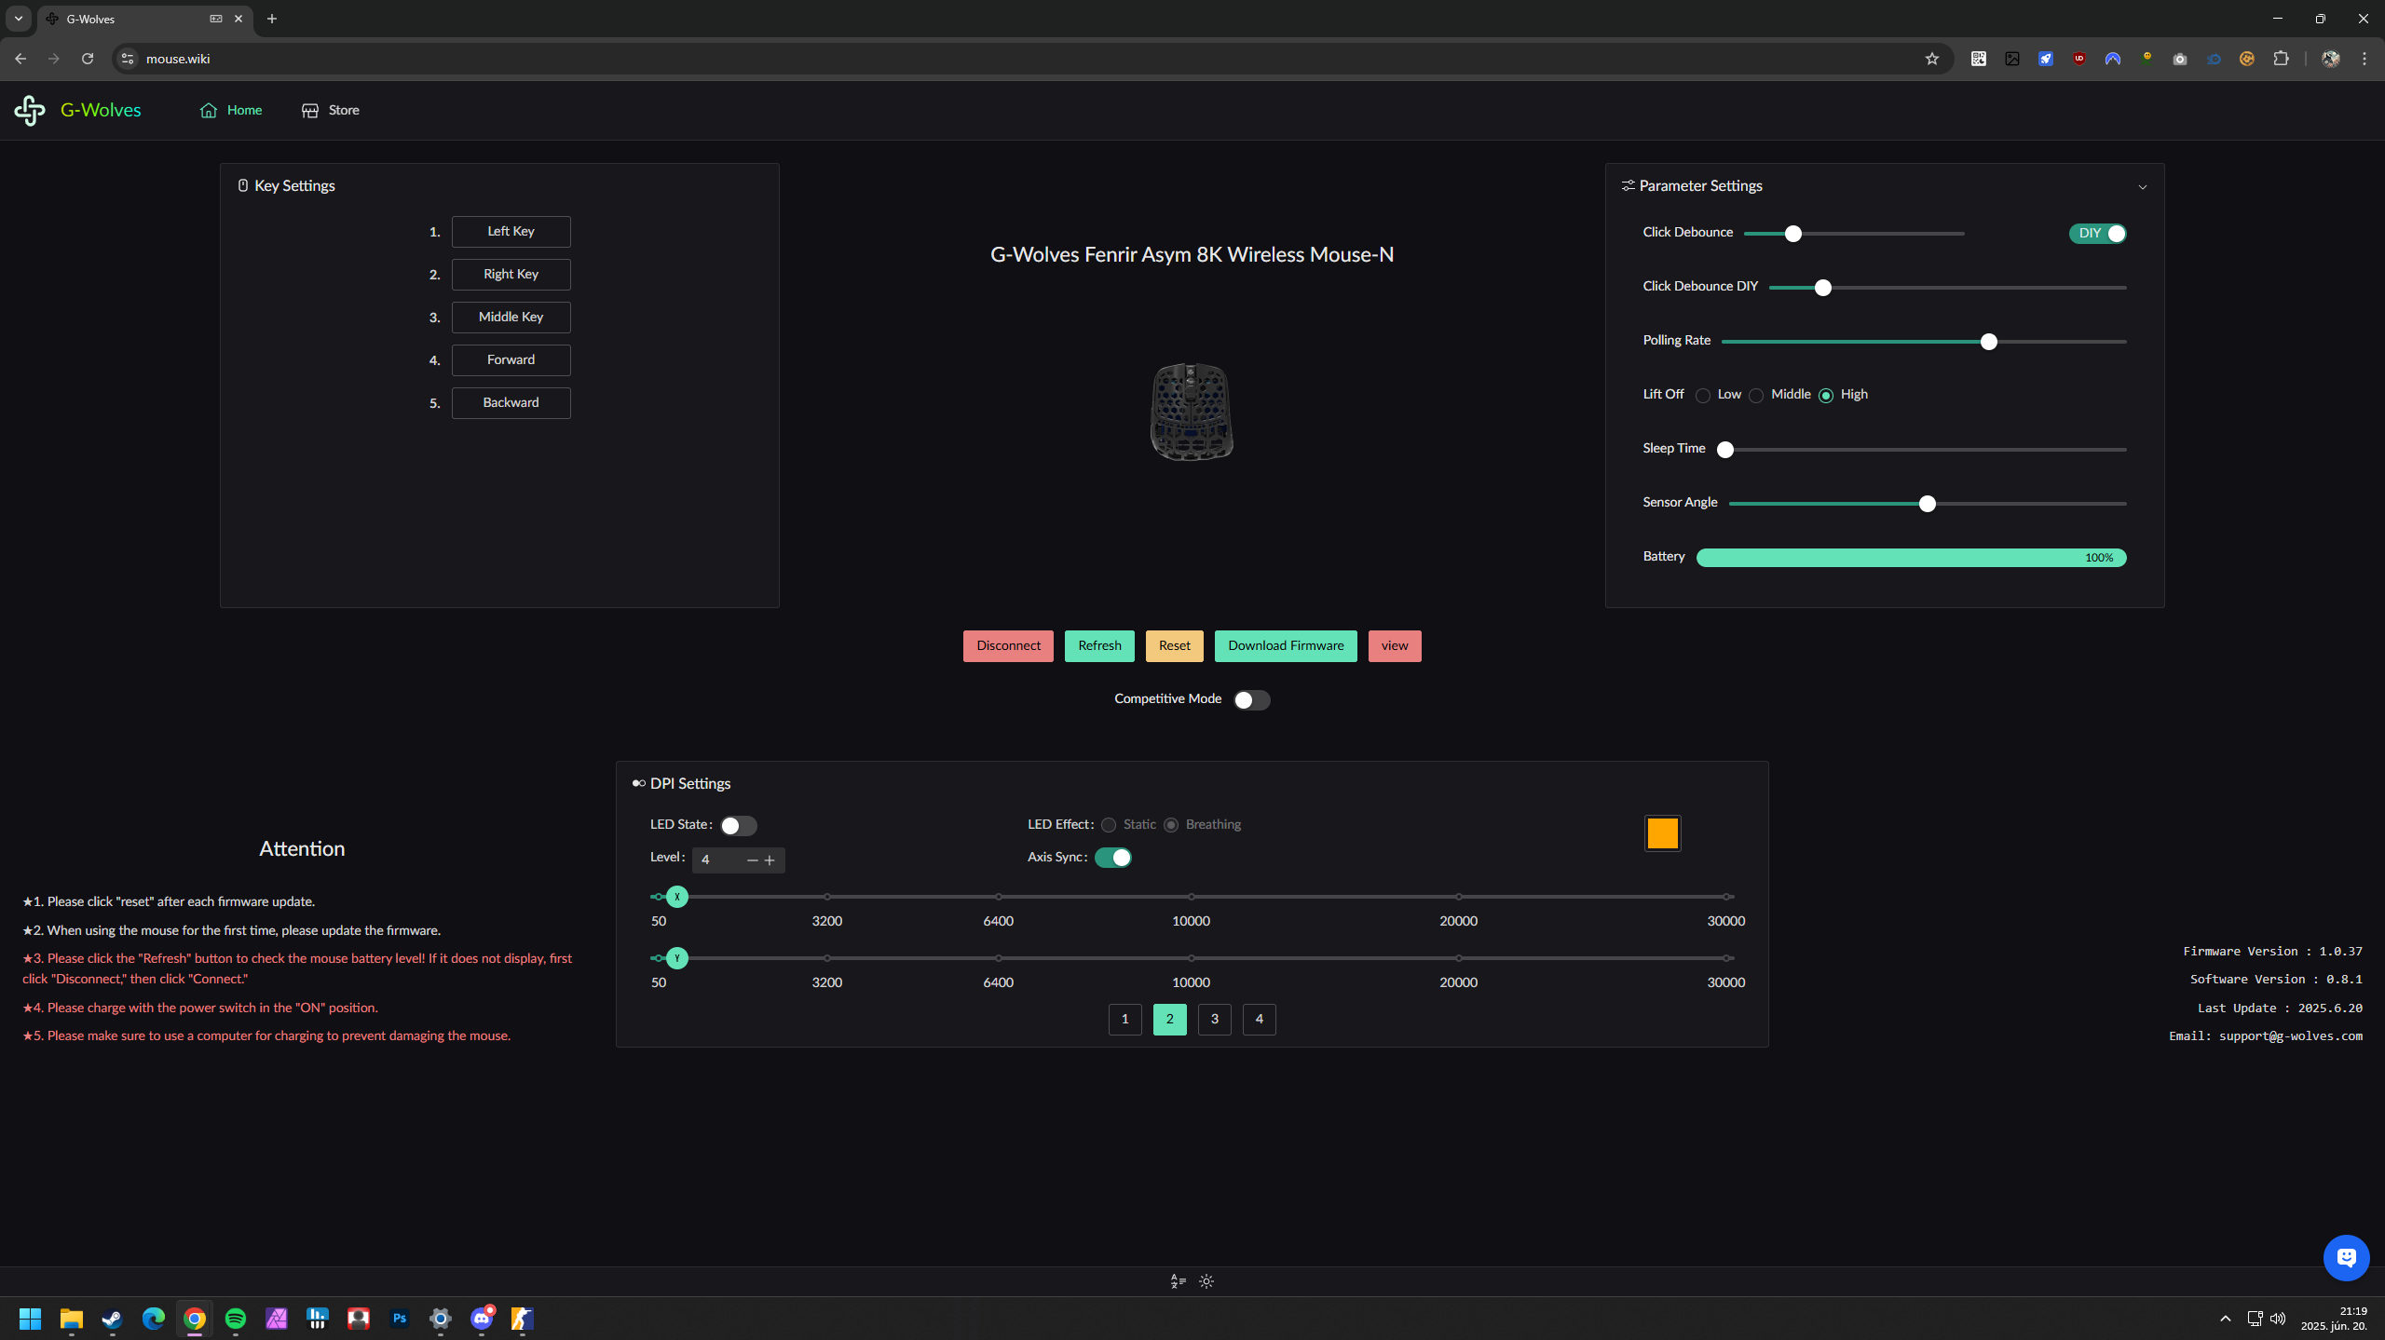The image size is (2385, 1340).
Task: Select Static LED effect
Action: click(1109, 825)
